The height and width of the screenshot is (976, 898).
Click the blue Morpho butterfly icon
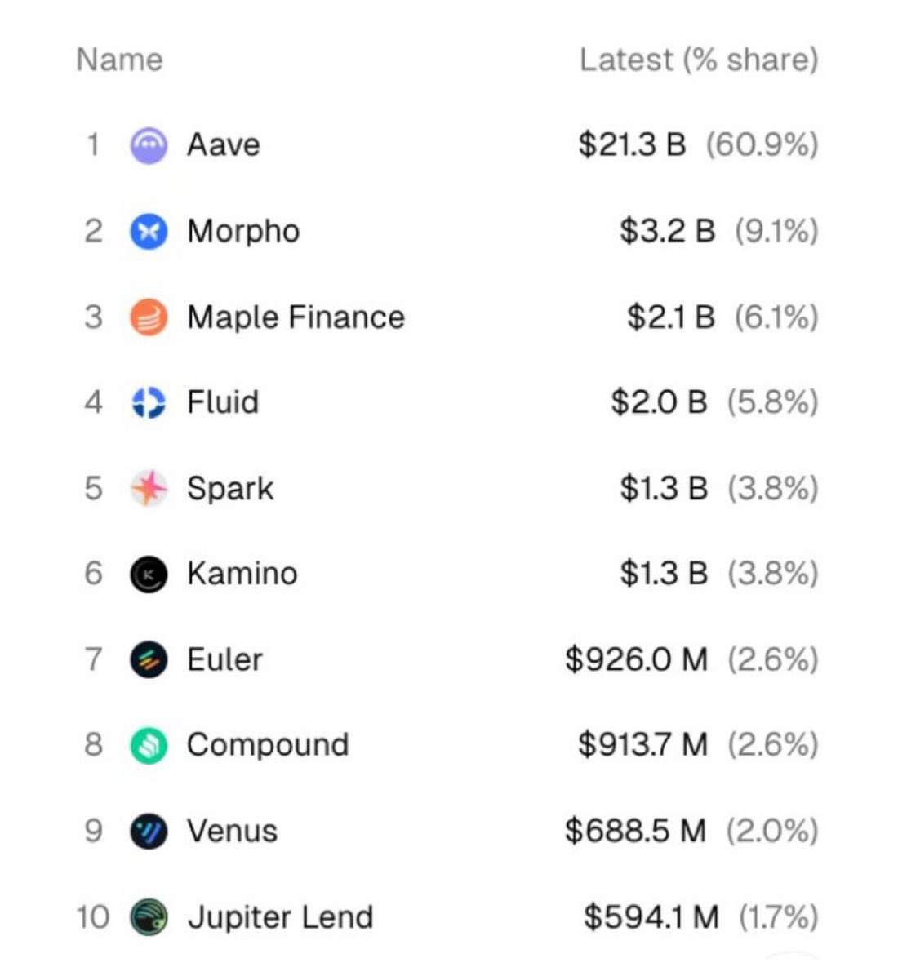149,232
